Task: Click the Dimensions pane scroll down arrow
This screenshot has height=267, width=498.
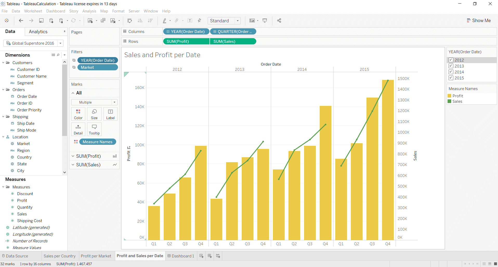Action: [64, 172]
